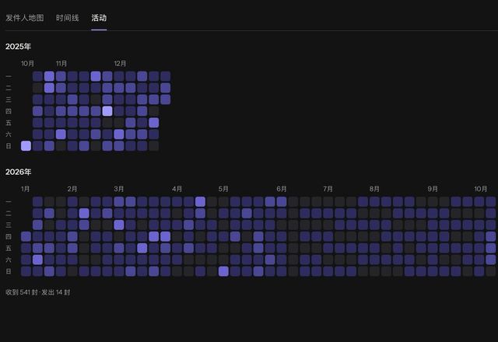This screenshot has width=498, height=342.
Task: Open the 时间线 tab
Action: coord(68,18)
